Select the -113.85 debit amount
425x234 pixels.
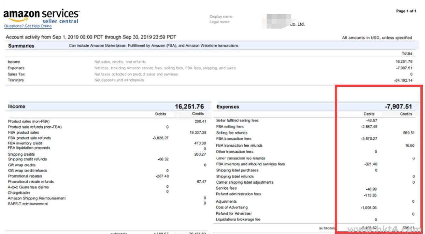371,195
